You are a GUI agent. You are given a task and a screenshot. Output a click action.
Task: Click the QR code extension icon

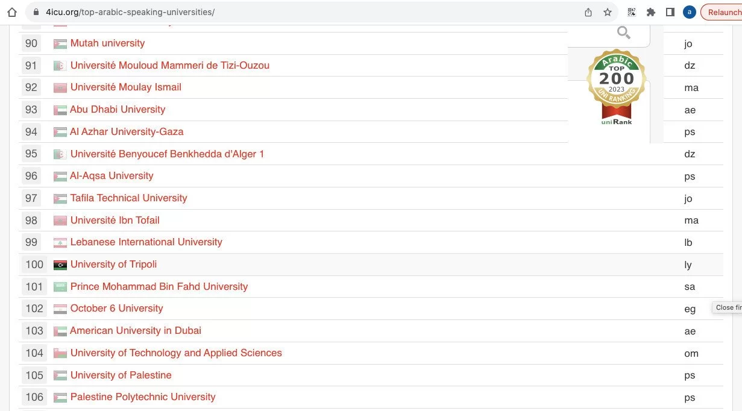click(632, 12)
